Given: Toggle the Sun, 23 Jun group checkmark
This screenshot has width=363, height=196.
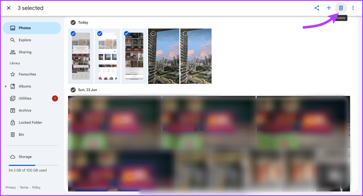Looking at the screenshot, I should [x=73, y=90].
